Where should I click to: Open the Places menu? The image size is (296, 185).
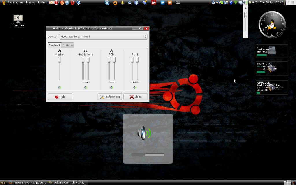pyautogui.click(x=30, y=2)
